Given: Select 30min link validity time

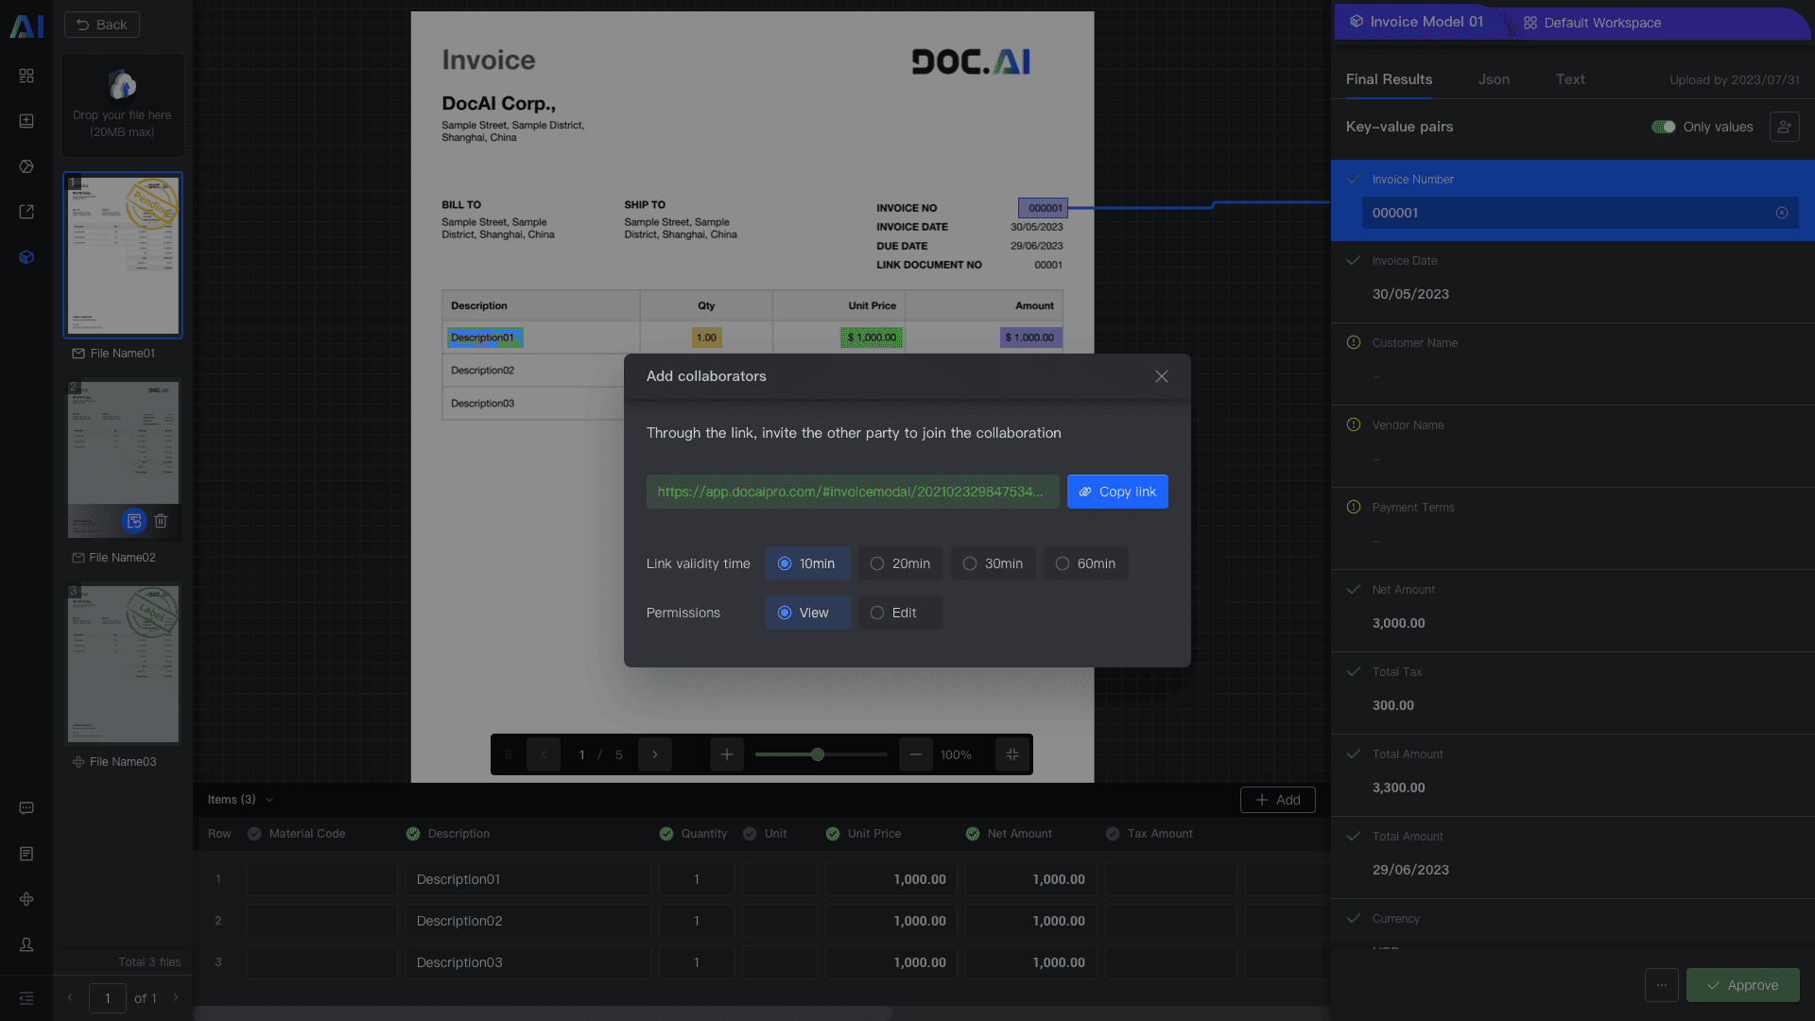Looking at the screenshot, I should pyautogui.click(x=993, y=563).
